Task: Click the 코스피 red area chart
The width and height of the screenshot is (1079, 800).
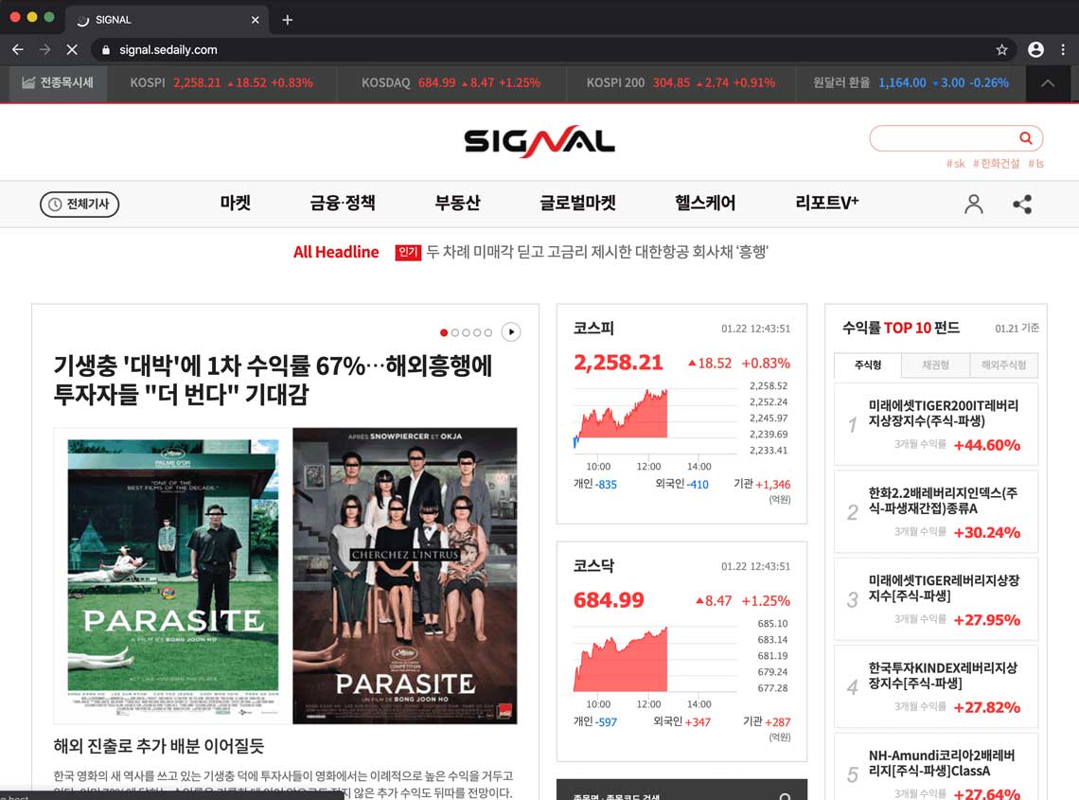Action: [x=621, y=415]
